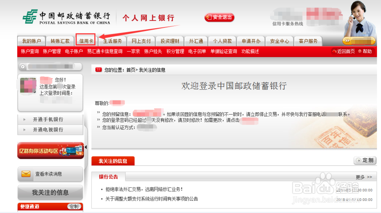Image resolution: width=381 pixels, height=213 pixels.
Task: Expand 开通电视银行 item
Action: (50, 130)
